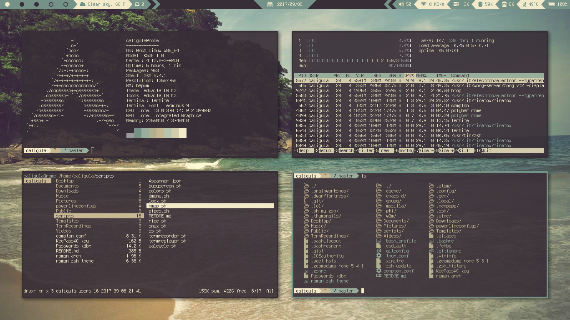Screen dimensions: 570x320
Task: Click the terminal icon beside .bash_profile
Action: [378, 241]
